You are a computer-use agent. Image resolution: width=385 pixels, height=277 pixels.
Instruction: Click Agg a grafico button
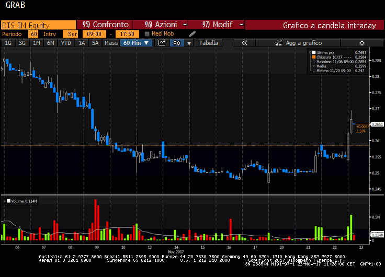(303, 43)
